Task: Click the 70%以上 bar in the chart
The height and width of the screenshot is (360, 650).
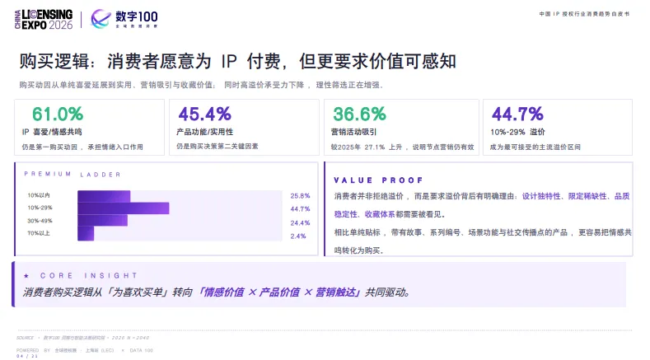Action: pyautogui.click(x=86, y=233)
